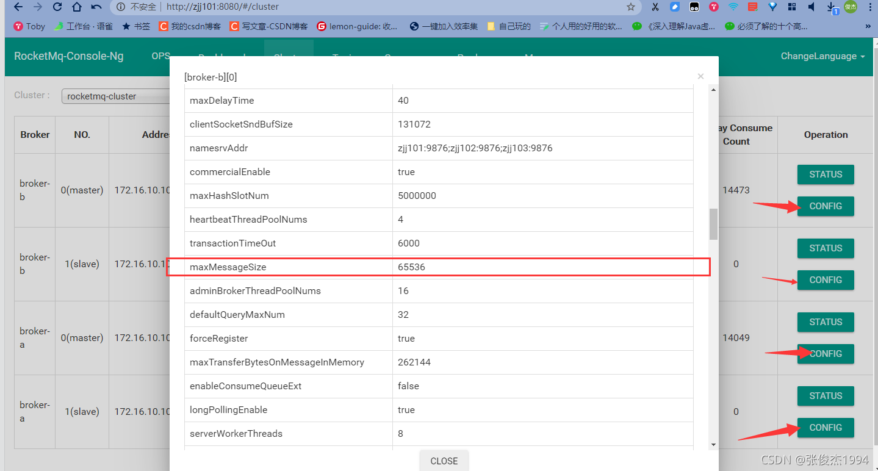Open the 俊杰 profile avatar

(x=851, y=7)
